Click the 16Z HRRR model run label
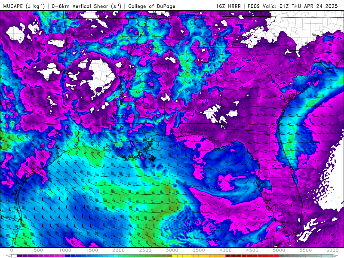Viewport: 344px width, 258px height. click(228, 6)
